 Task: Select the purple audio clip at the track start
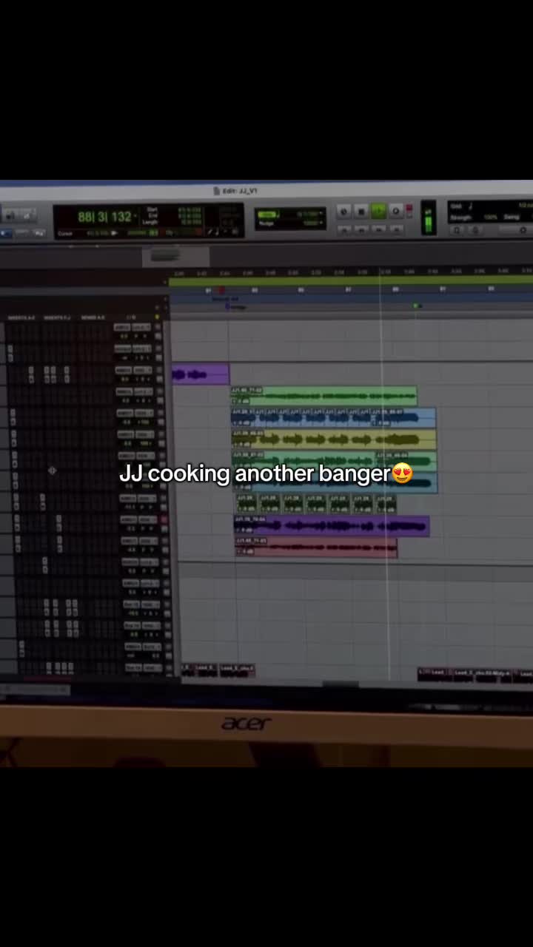(x=200, y=374)
